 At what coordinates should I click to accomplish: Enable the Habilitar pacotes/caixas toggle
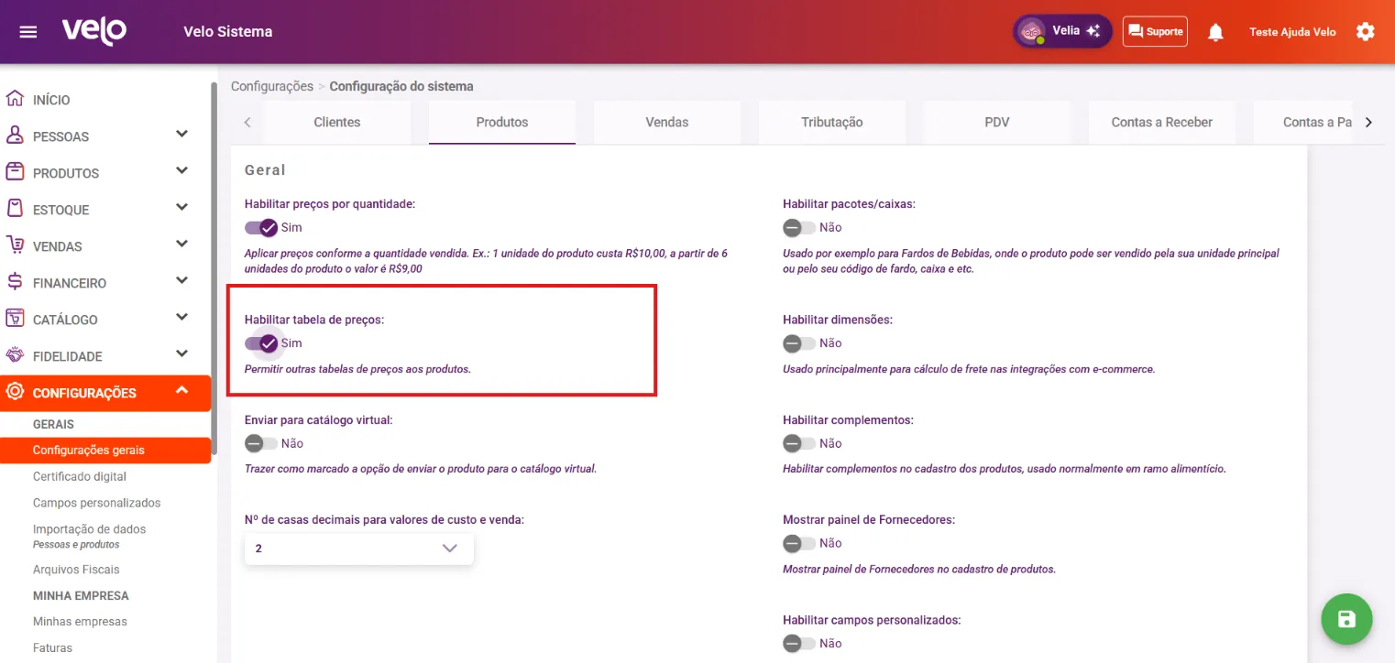point(799,227)
